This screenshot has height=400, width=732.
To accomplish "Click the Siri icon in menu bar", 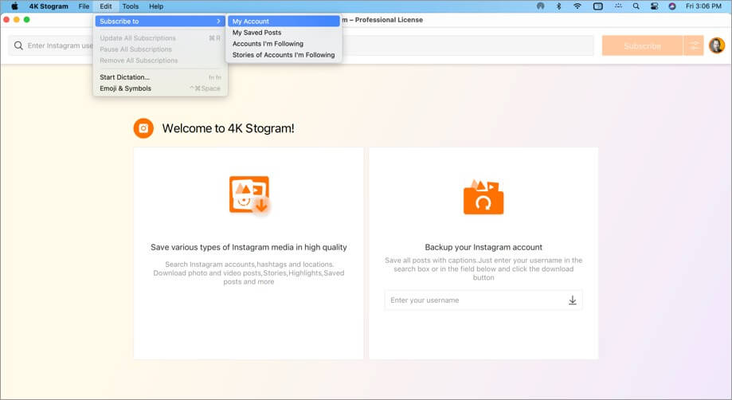I will [x=671, y=6].
